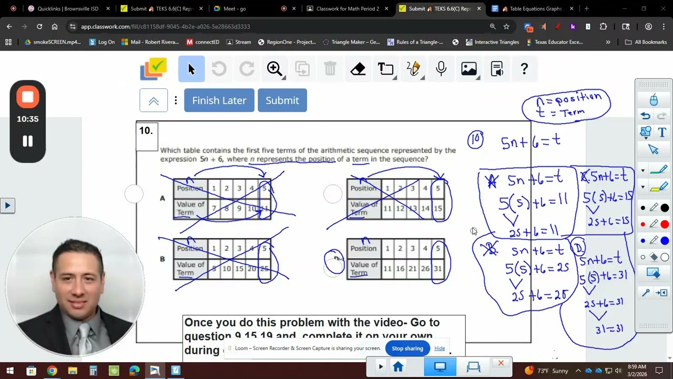Pick the blue color swatch

(x=665, y=241)
